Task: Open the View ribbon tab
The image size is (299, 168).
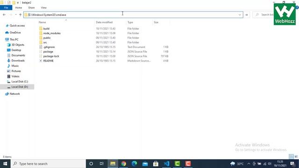Action: tap(43, 7)
